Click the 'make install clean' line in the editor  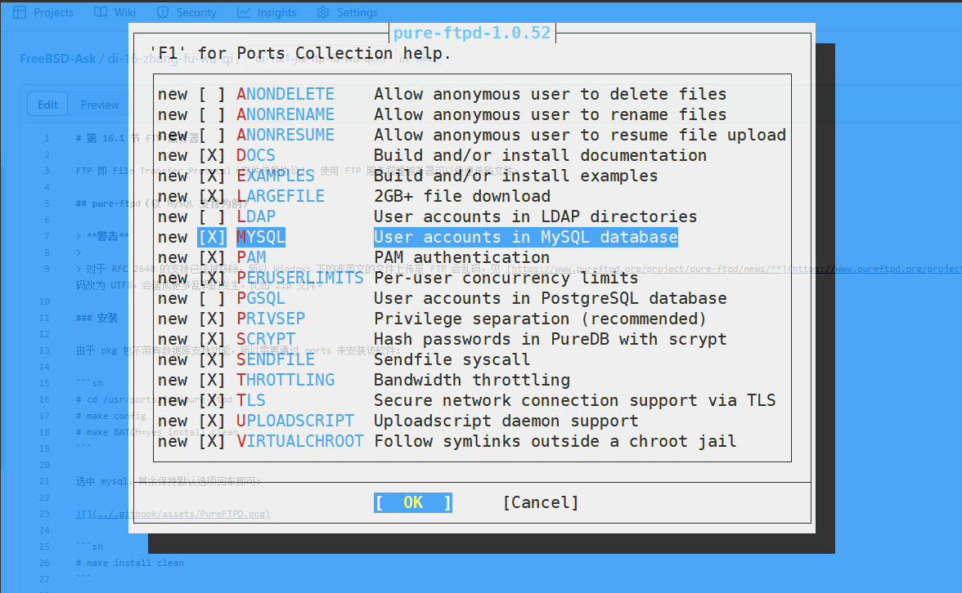(x=129, y=562)
